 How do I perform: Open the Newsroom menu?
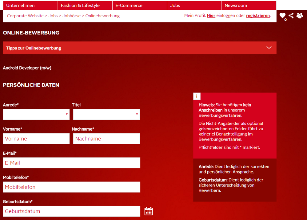pos(236,6)
